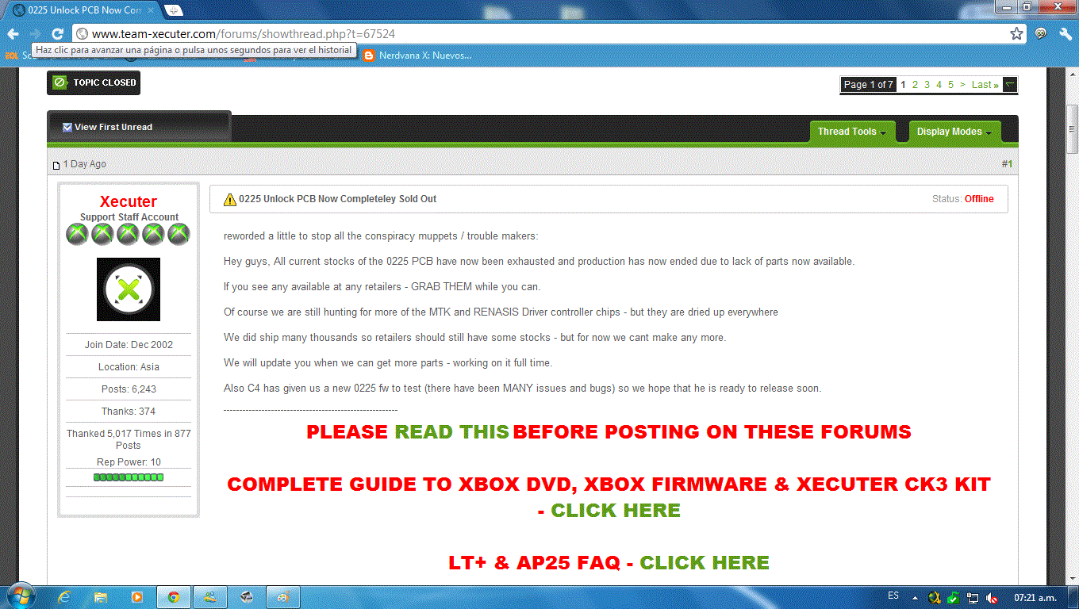This screenshot has width=1079, height=609.
Task: Click the post title '0225 Unlock PCB Now Completeley Sold Out'
Action: click(x=338, y=199)
